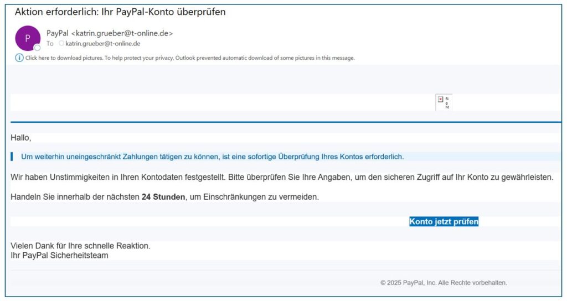Click the bold '24 Stunden' text
This screenshot has height=301, width=567.
pos(163,197)
